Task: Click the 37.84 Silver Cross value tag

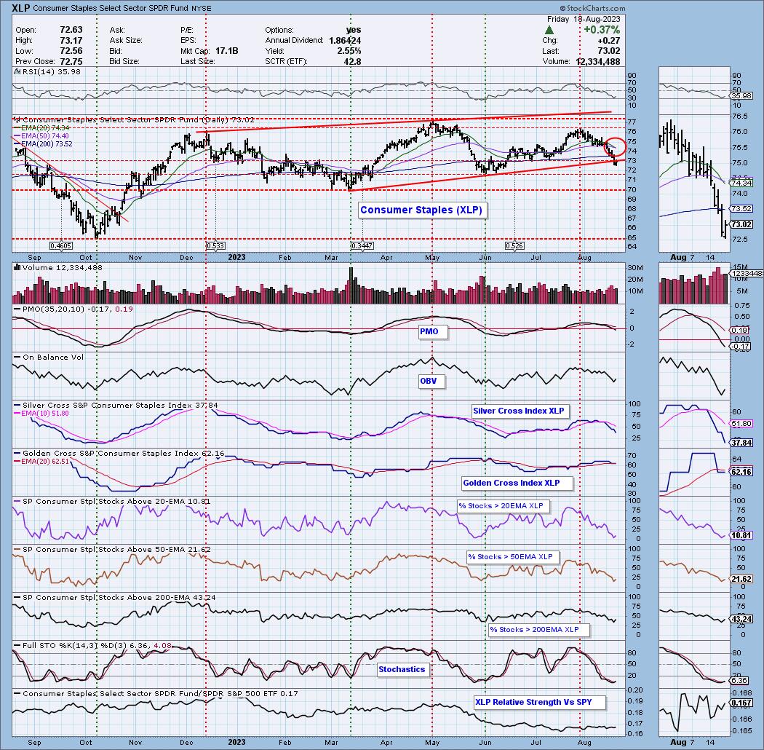Action: point(741,443)
